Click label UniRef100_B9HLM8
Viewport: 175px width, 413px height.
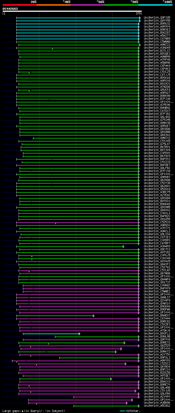coord(157,336)
